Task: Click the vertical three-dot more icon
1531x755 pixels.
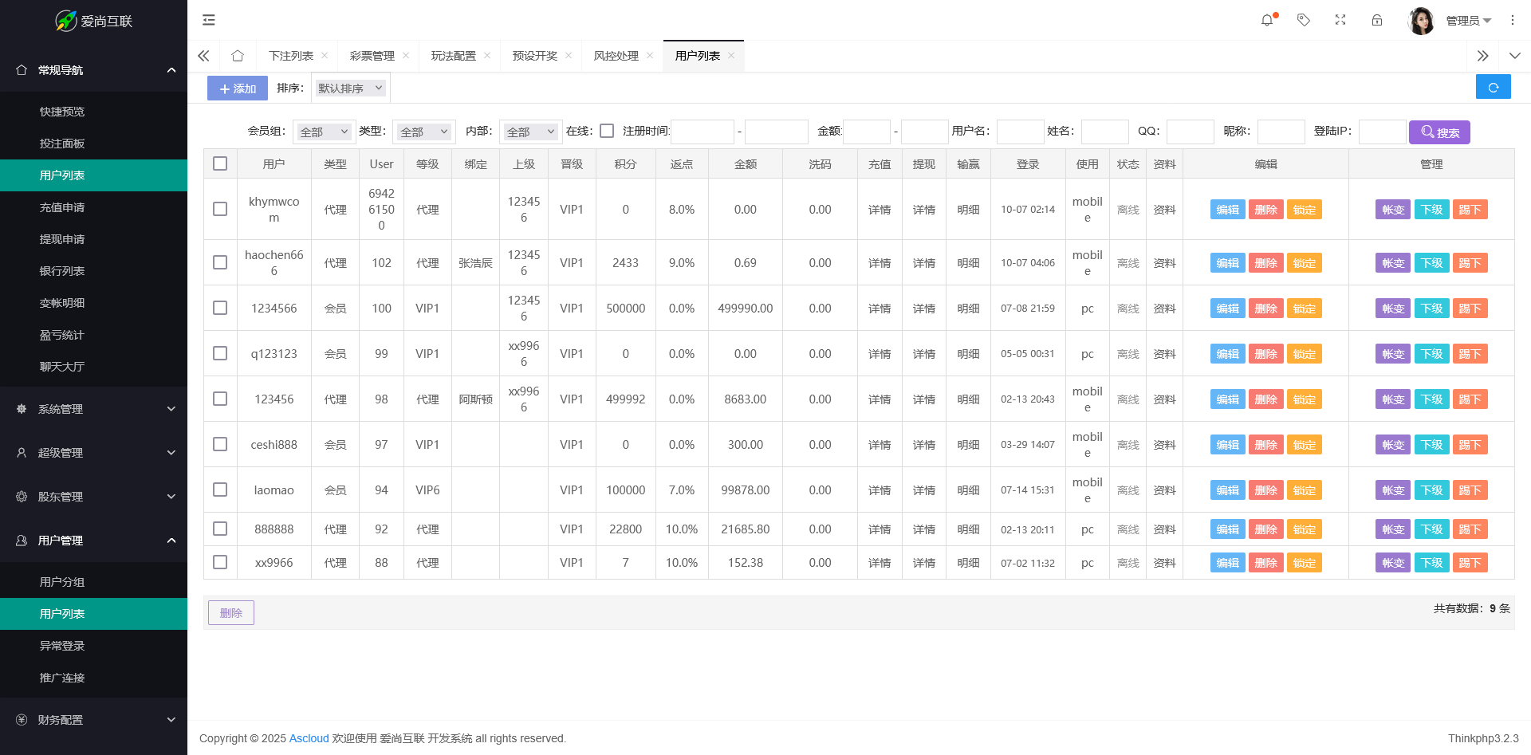Action: click(x=1513, y=21)
